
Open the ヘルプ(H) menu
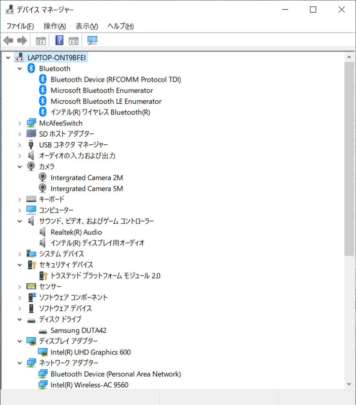point(120,26)
